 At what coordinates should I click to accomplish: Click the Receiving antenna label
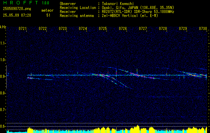click(x=77, y=16)
